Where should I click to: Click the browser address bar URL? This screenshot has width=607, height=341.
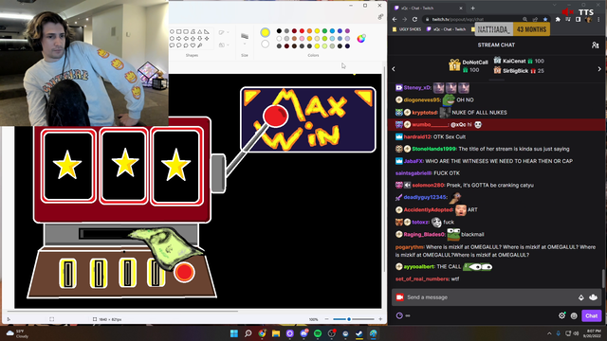click(x=458, y=19)
